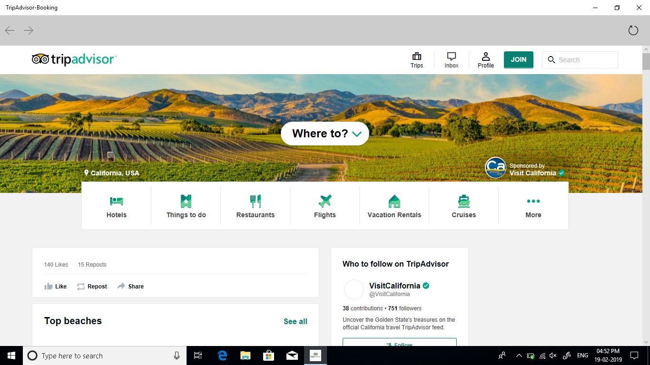Image resolution: width=650 pixels, height=365 pixels.
Task: Click the Windows taskbar search box
Action: pyautogui.click(x=104, y=355)
